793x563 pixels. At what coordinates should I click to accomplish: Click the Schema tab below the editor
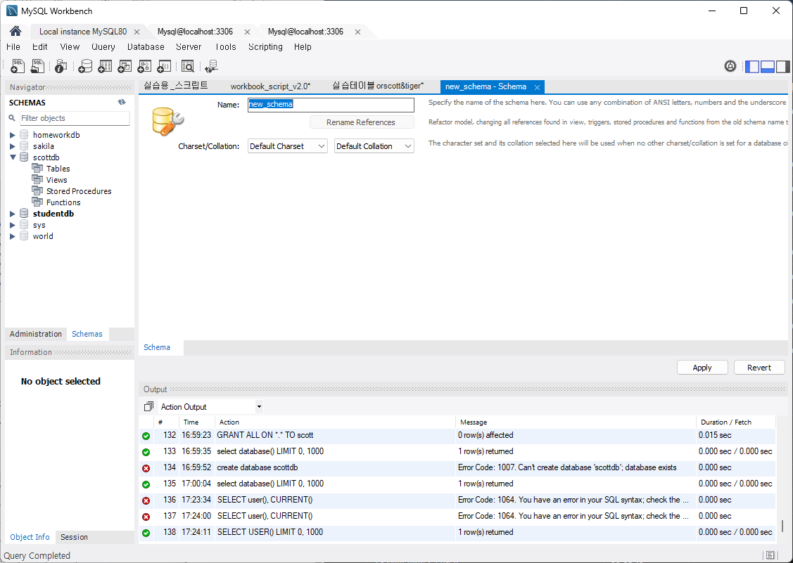157,347
